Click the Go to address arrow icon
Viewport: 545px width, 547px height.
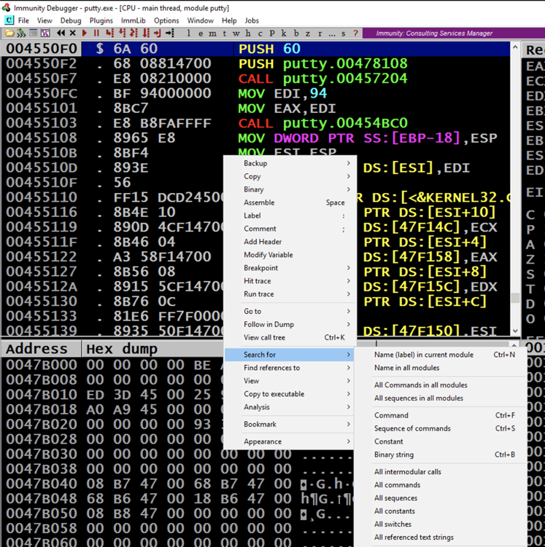pos(170,34)
